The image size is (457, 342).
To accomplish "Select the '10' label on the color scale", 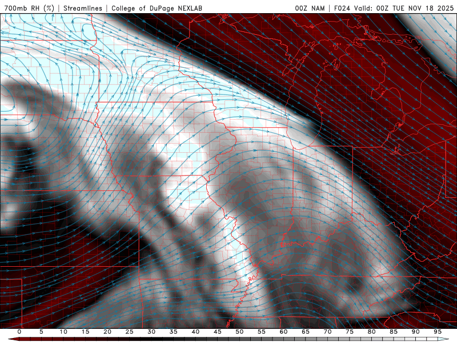I will coord(63,332).
